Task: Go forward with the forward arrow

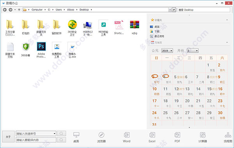Action: pos(11,10)
